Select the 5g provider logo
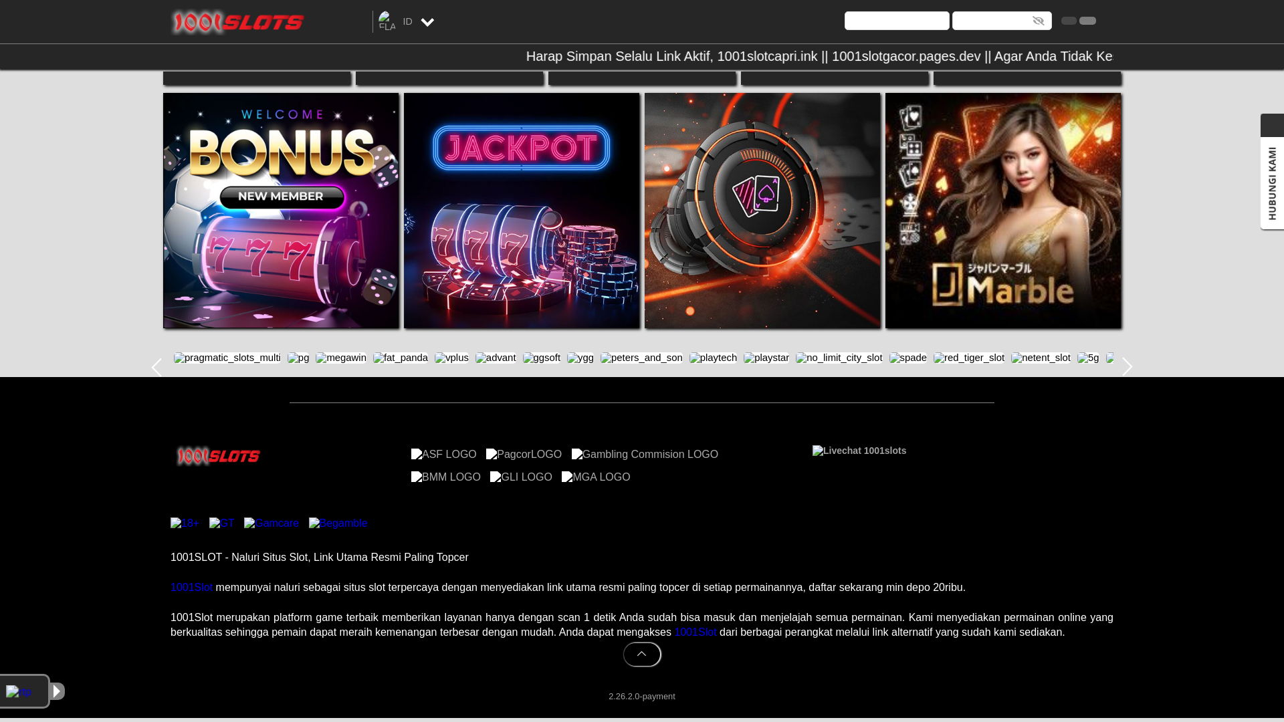Viewport: 1284px width, 722px height. pyautogui.click(x=1088, y=358)
